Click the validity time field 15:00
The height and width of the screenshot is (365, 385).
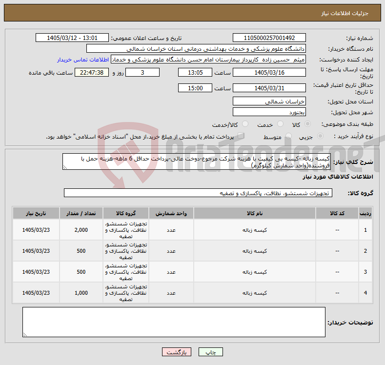click(x=195, y=88)
